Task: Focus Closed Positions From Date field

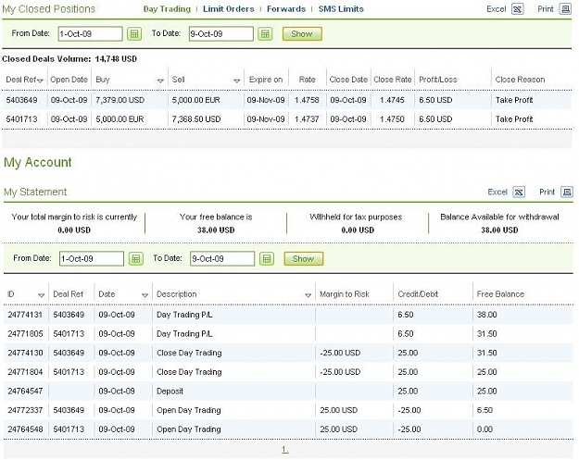Action: pyautogui.click(x=90, y=34)
